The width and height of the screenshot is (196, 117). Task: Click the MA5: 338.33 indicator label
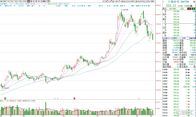[x=20, y=4]
